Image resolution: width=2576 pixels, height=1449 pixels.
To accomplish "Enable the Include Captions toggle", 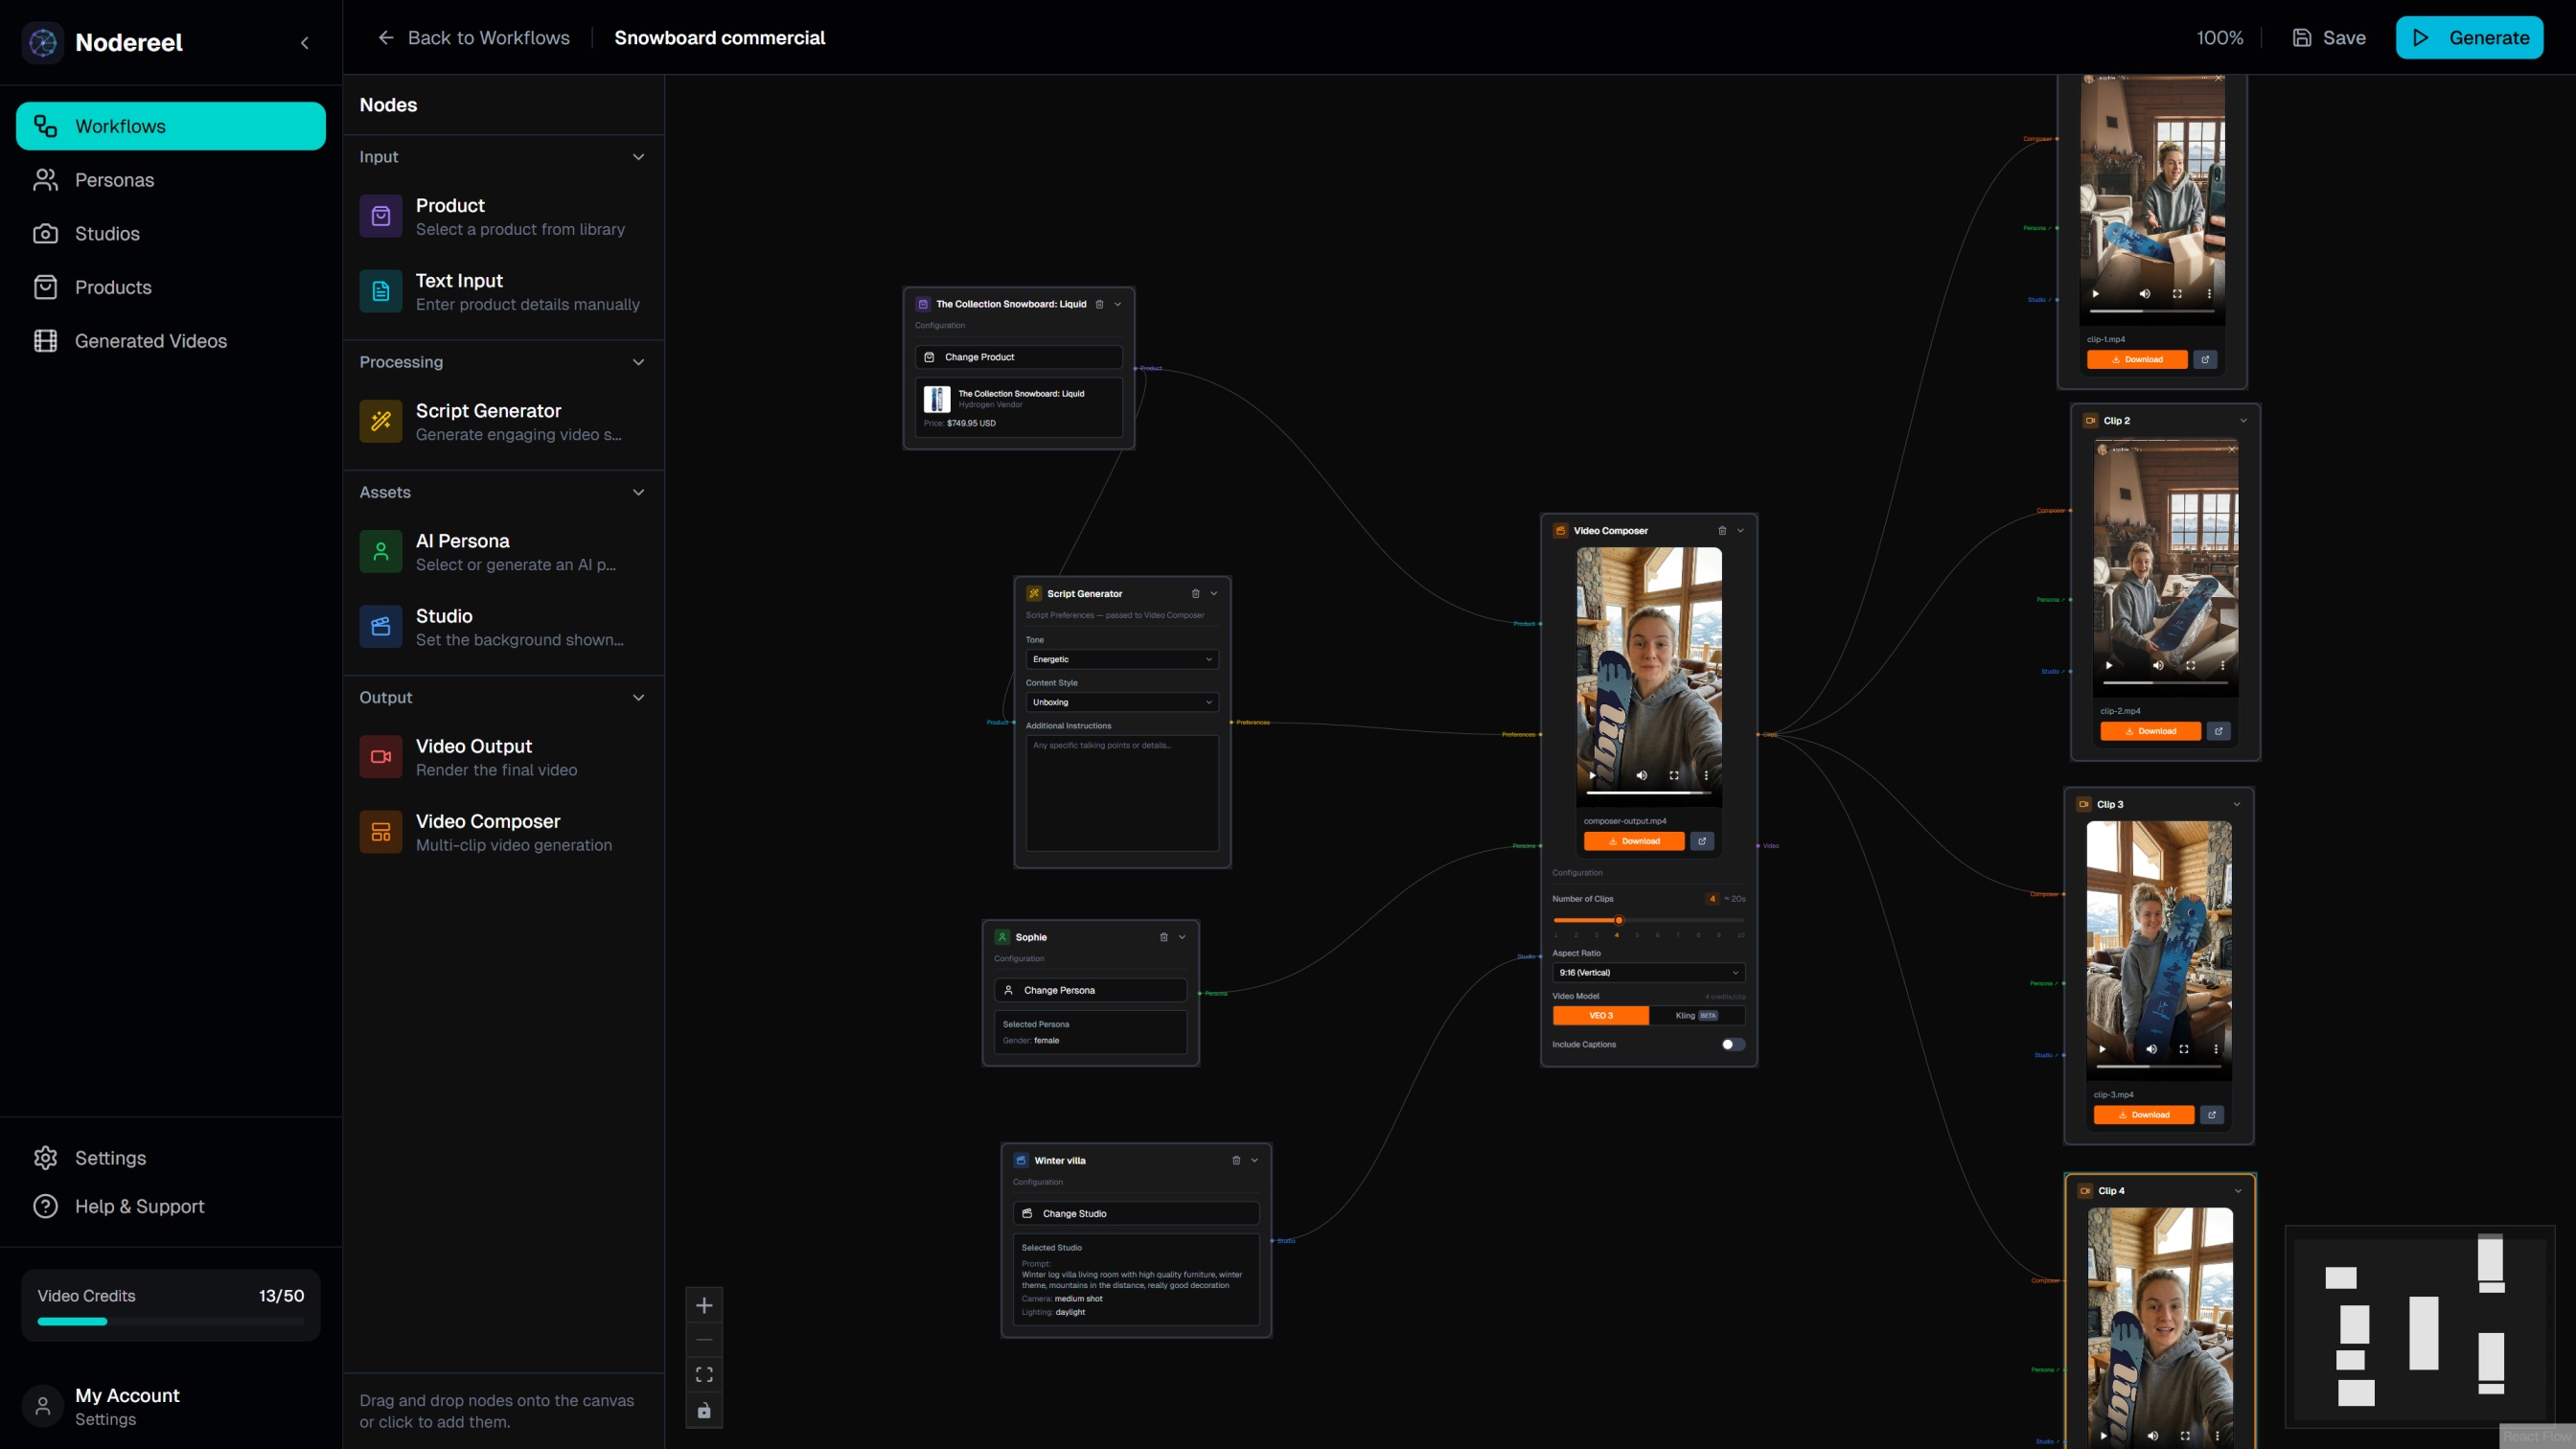I will 1732,1044.
